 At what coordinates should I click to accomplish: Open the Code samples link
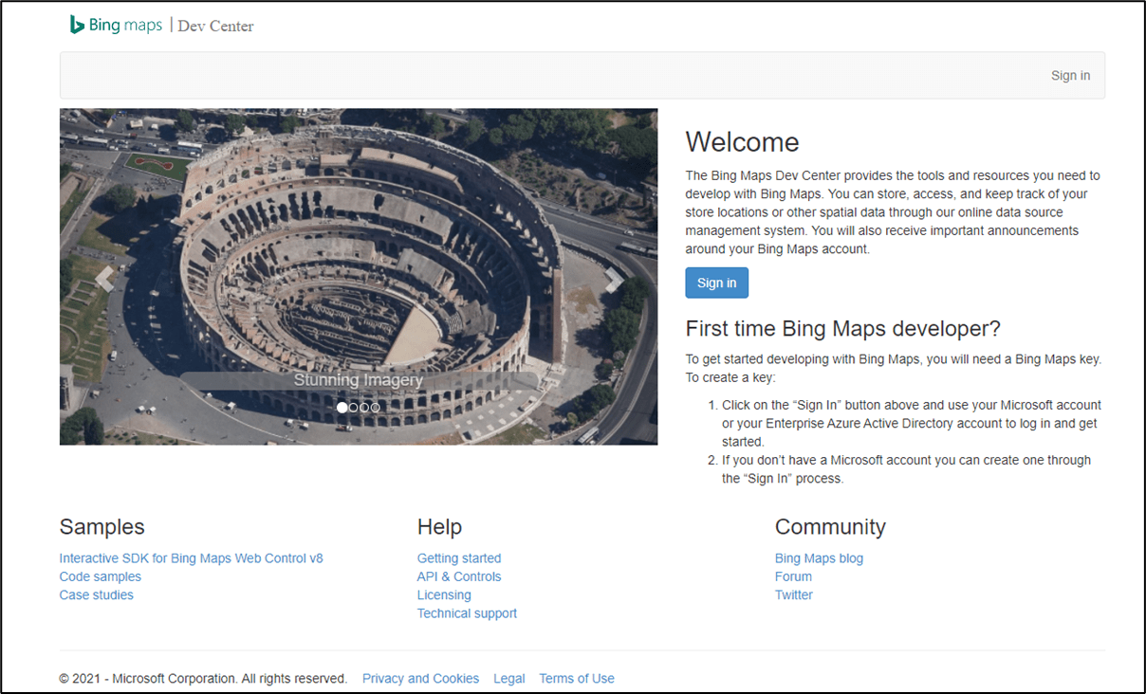point(100,576)
